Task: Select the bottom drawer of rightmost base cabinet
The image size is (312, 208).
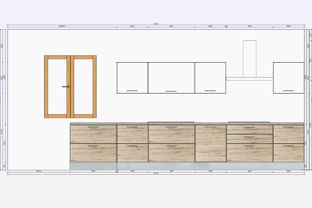Action: tap(288, 153)
